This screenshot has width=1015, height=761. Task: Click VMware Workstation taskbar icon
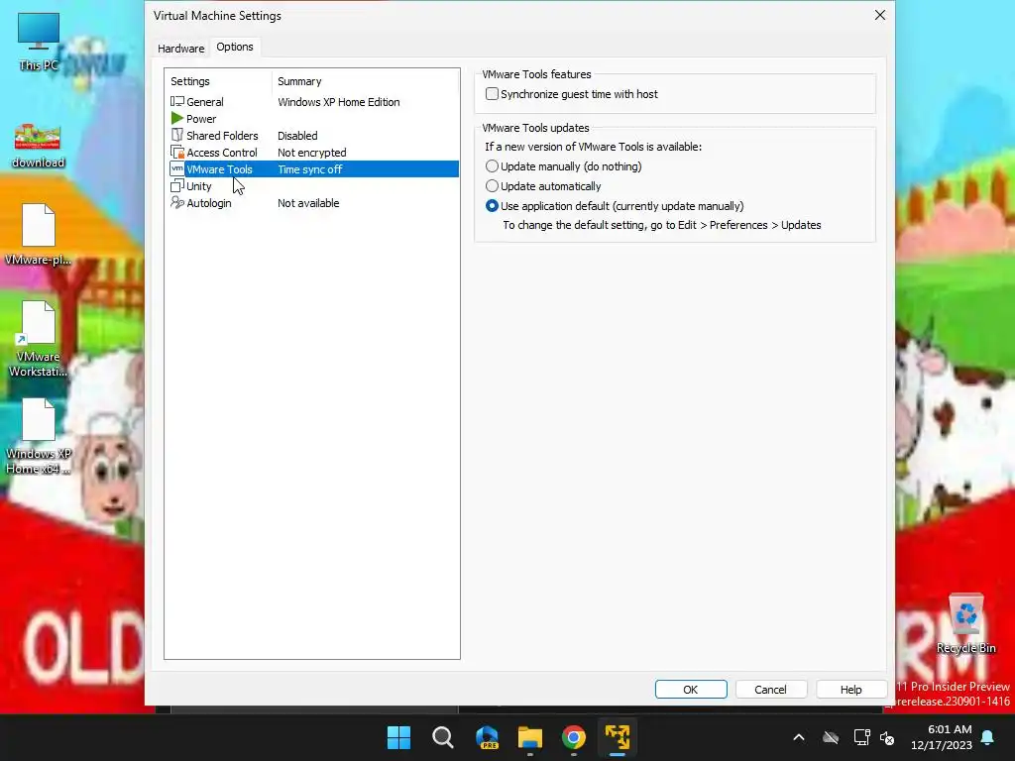point(618,737)
